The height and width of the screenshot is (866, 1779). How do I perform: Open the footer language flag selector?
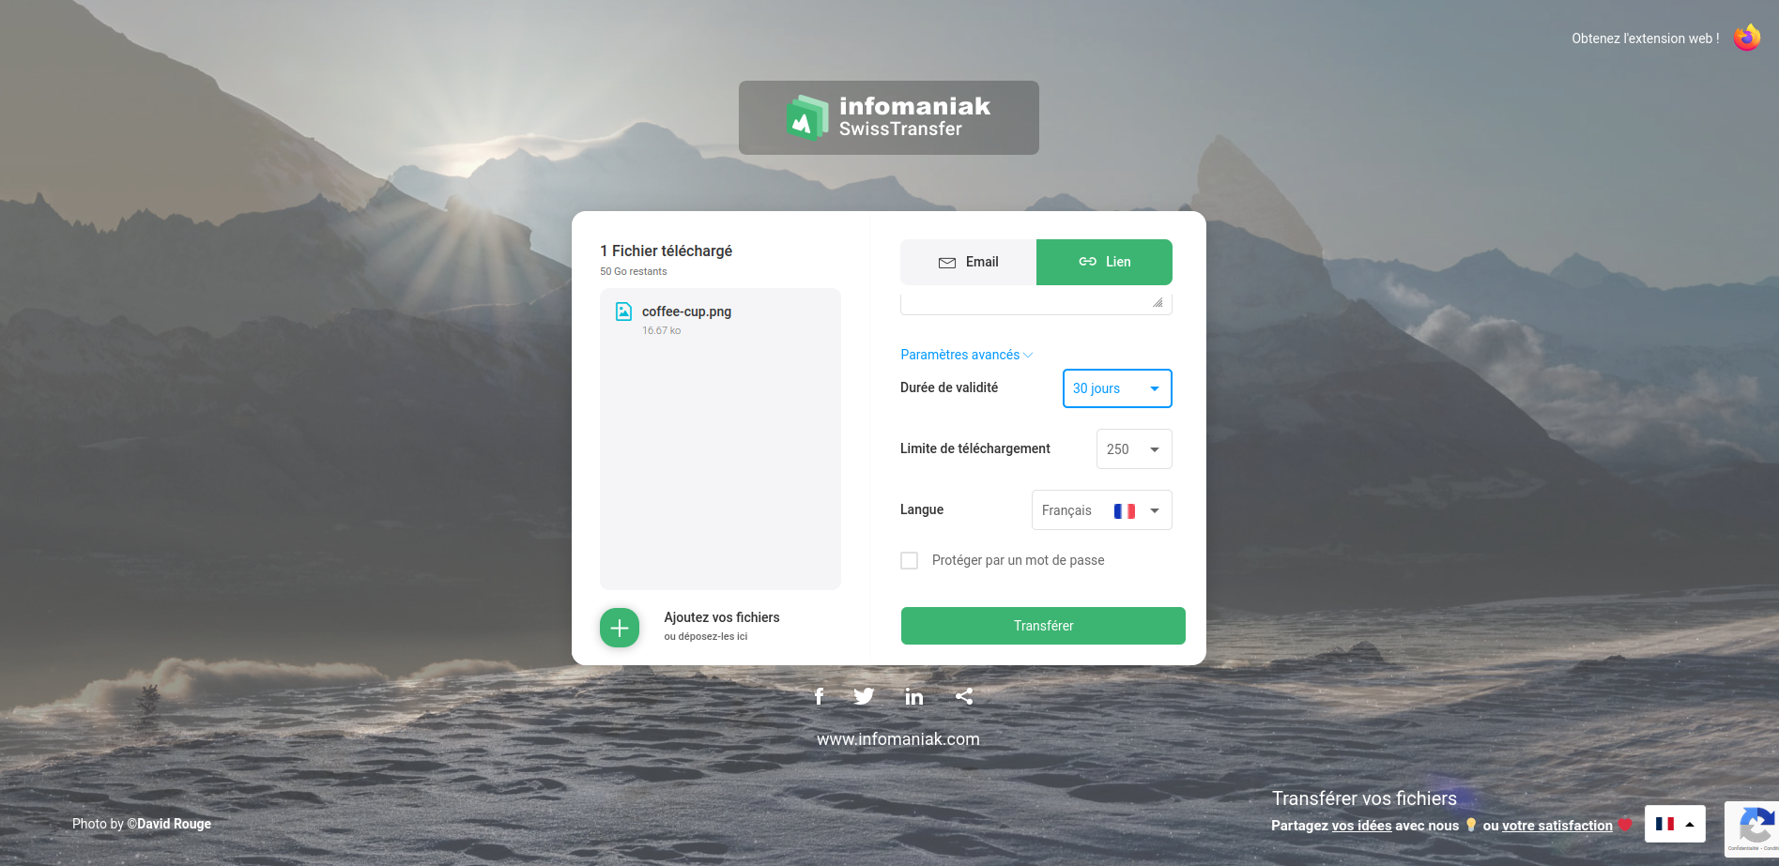(x=1675, y=824)
